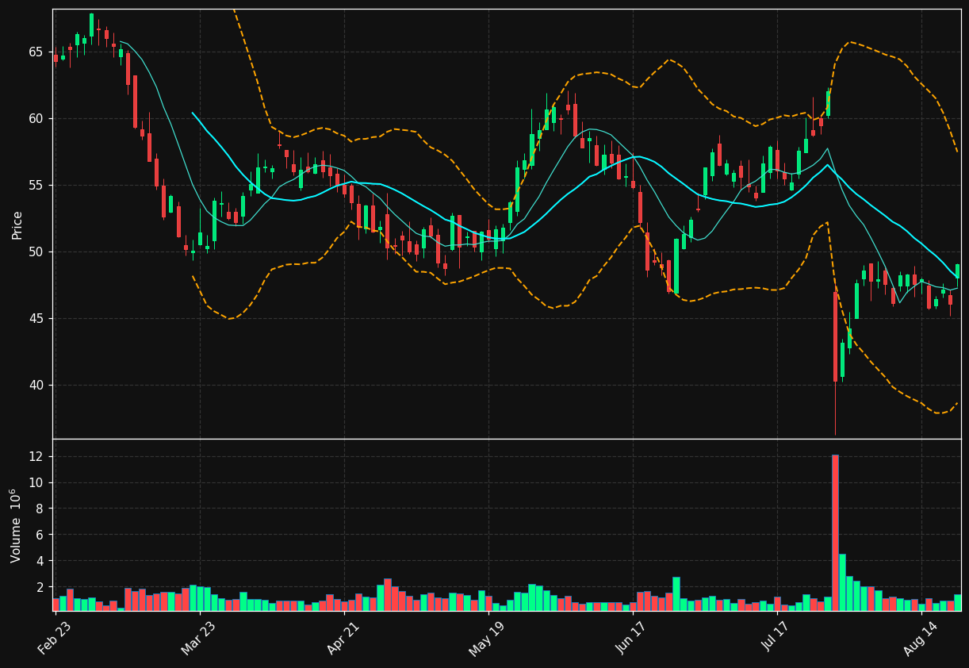Screen dimensions: 969x668
Task: Click the 10 volume tick label
Action: (x=36, y=483)
